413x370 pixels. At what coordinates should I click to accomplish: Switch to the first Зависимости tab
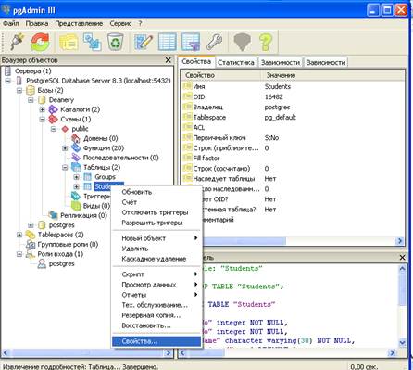pyautogui.click(x=281, y=62)
